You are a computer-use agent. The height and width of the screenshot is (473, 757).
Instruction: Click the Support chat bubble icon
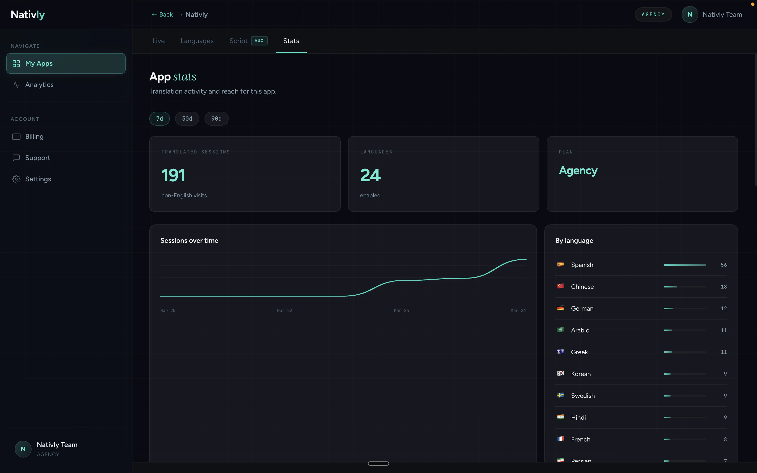[16, 158]
